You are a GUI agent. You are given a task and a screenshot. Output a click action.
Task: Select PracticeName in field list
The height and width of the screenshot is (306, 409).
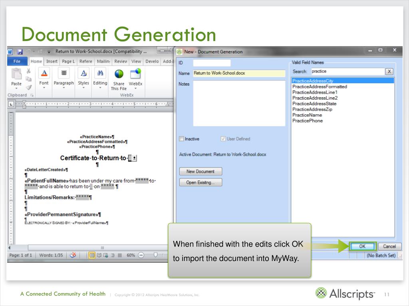343,115
